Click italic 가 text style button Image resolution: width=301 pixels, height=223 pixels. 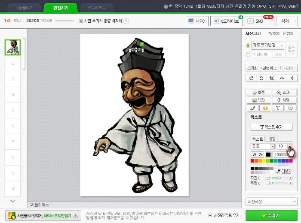coord(261,154)
